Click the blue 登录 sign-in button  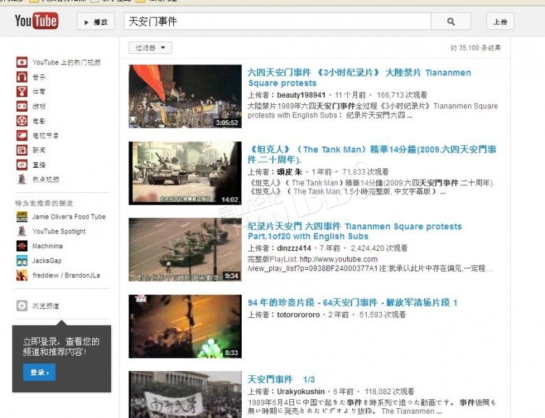39,372
